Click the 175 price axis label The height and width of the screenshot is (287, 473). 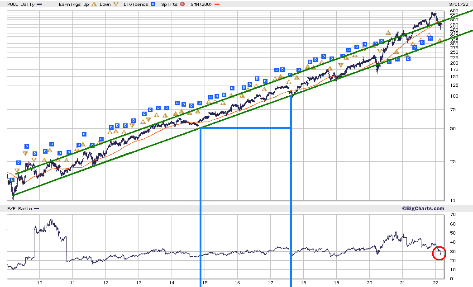point(454,69)
